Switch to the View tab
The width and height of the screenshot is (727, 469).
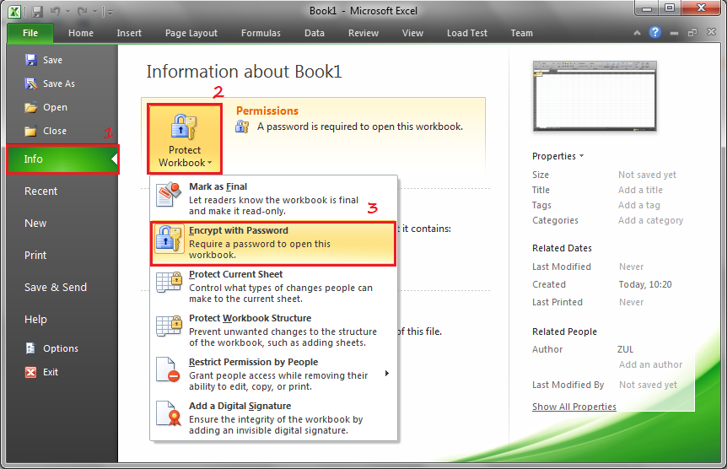(412, 33)
